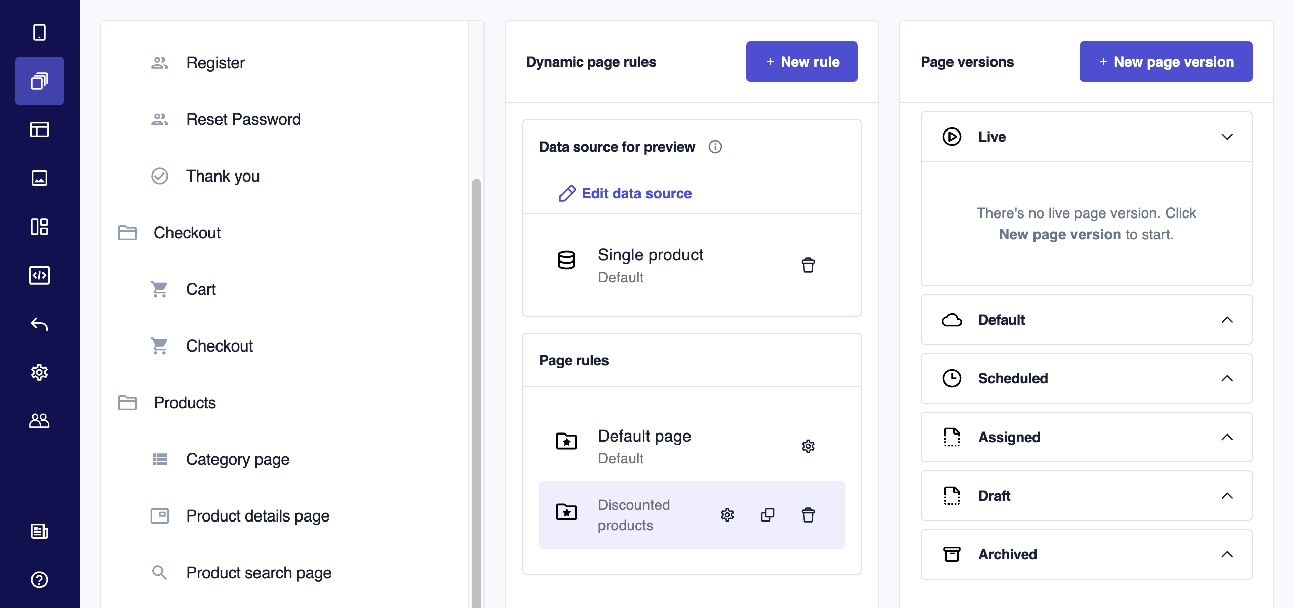Click the page list vertical scrollbar
1294x608 pixels.
(476, 354)
